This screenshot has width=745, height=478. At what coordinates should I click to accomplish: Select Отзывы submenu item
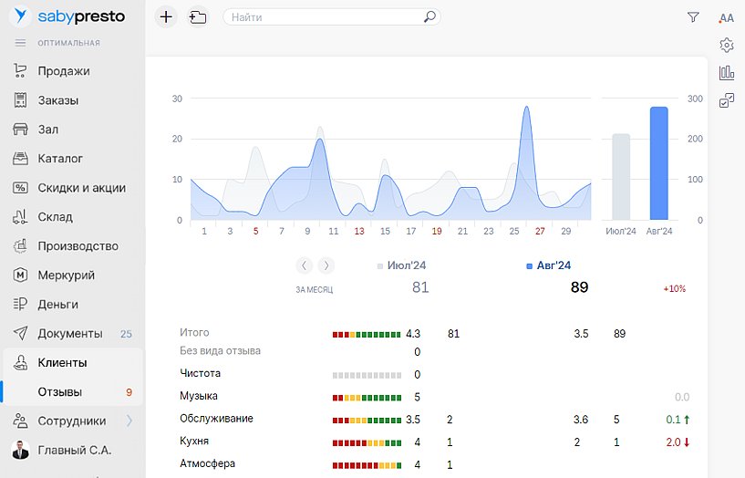60,392
